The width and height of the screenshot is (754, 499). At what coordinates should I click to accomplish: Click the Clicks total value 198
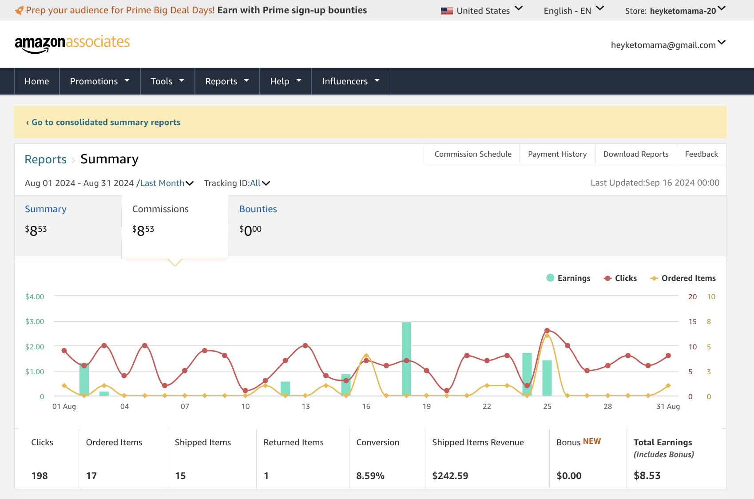(x=40, y=476)
